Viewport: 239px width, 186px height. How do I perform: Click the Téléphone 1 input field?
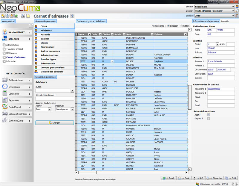pos(221,89)
